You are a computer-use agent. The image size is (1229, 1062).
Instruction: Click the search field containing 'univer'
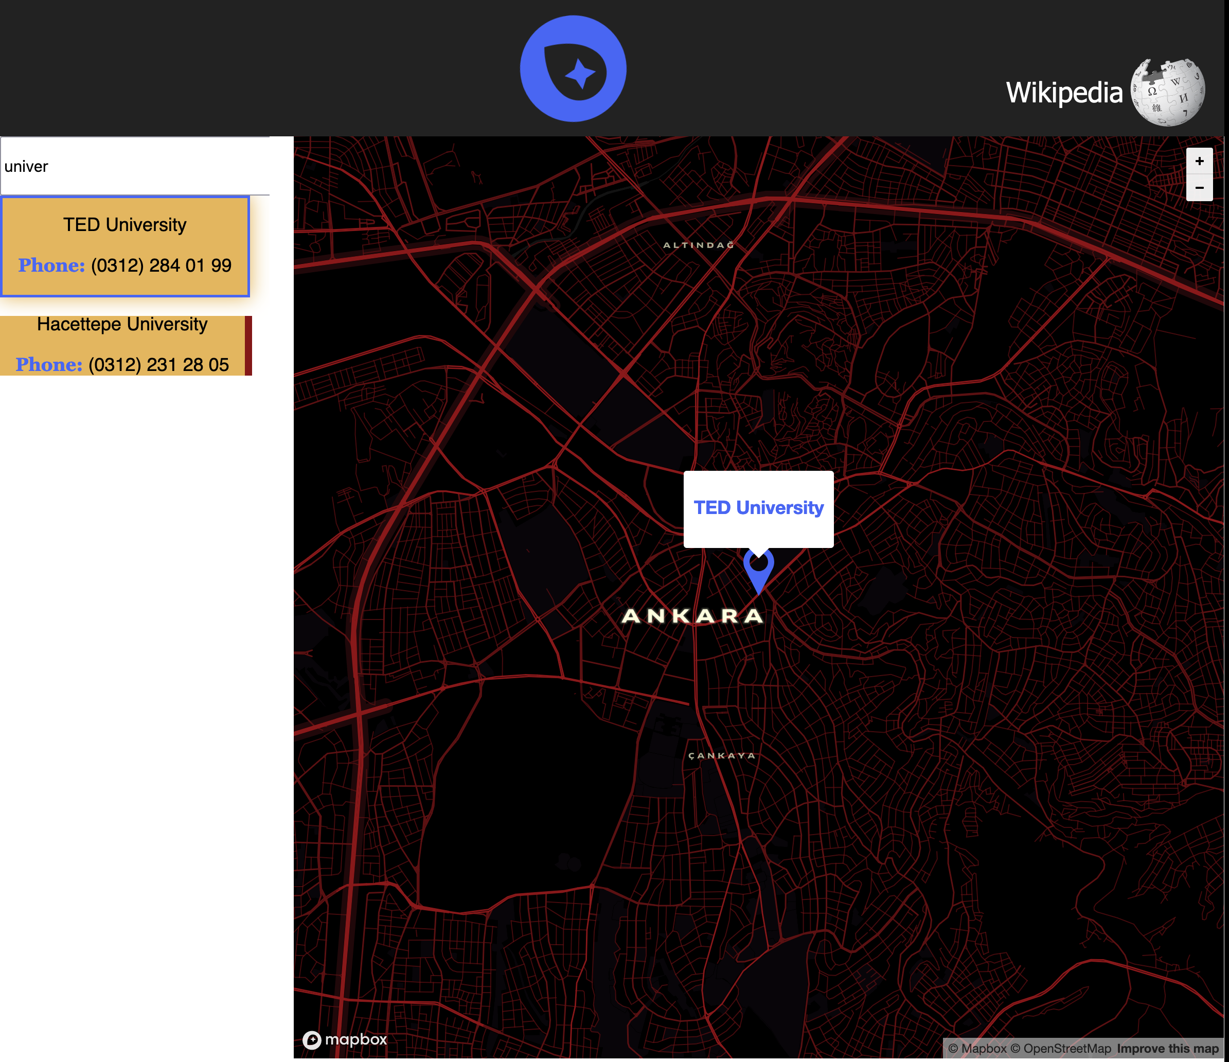tap(135, 166)
